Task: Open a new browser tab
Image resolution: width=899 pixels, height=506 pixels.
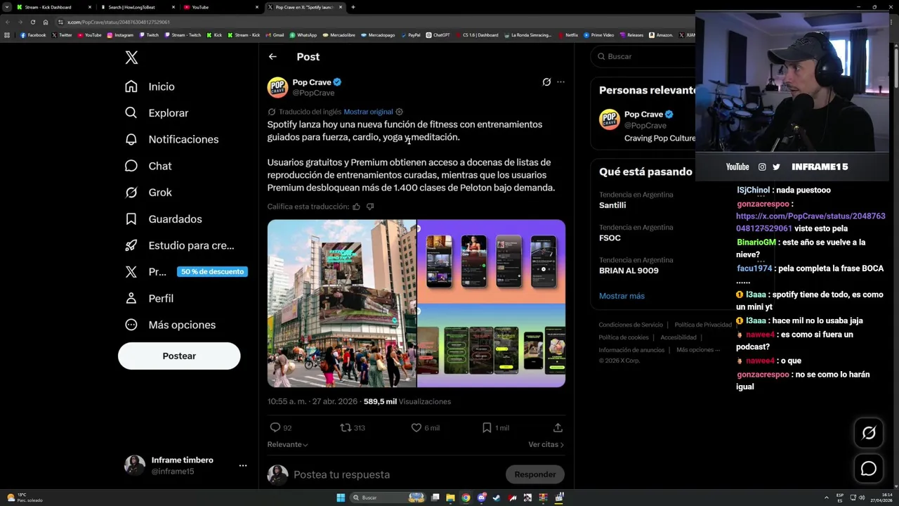Action: click(x=353, y=7)
